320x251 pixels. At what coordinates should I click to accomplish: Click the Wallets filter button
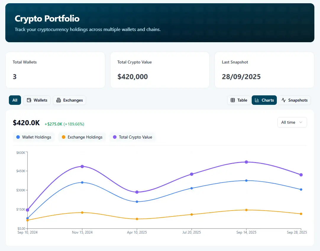37,100
